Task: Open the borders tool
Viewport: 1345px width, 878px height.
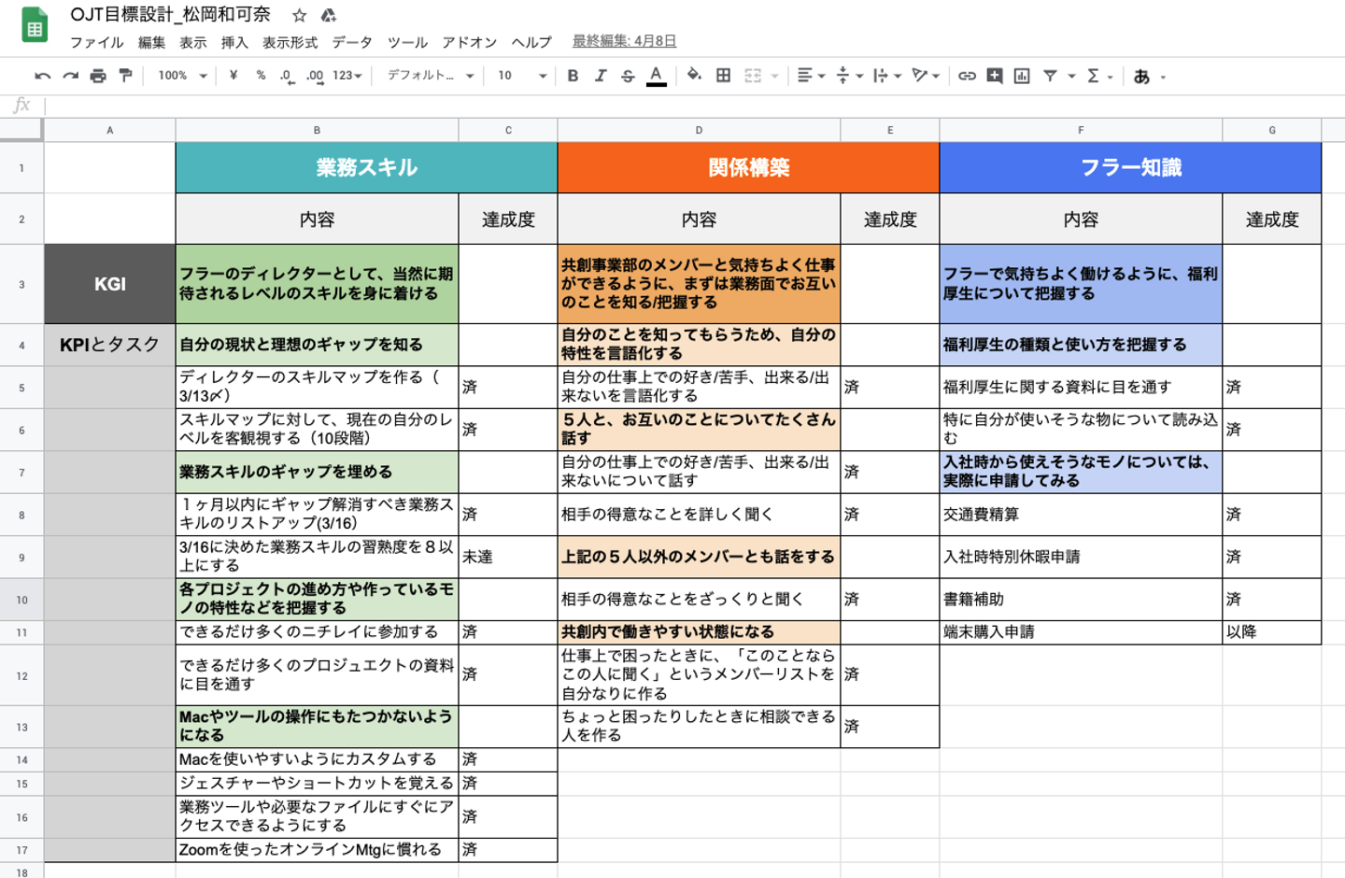Action: (x=723, y=76)
